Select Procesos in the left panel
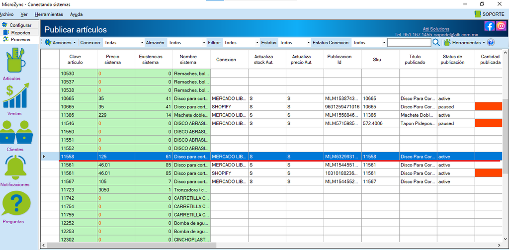509x250 pixels. (x=16, y=40)
